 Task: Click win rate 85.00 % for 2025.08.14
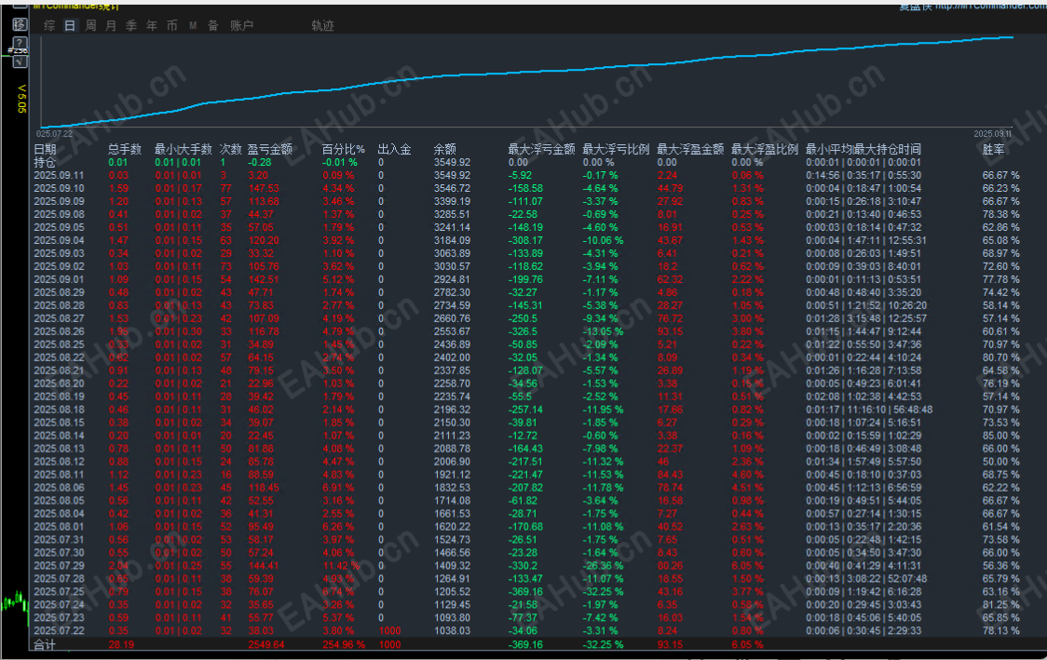pos(1001,436)
